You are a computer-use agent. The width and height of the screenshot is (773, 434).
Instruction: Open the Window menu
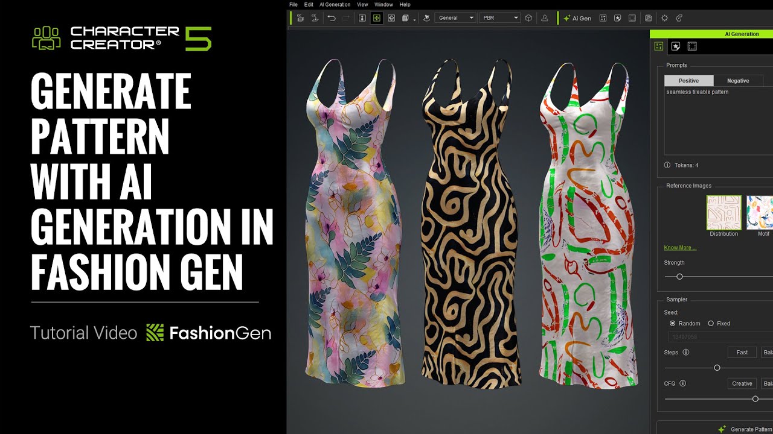pyautogui.click(x=383, y=4)
